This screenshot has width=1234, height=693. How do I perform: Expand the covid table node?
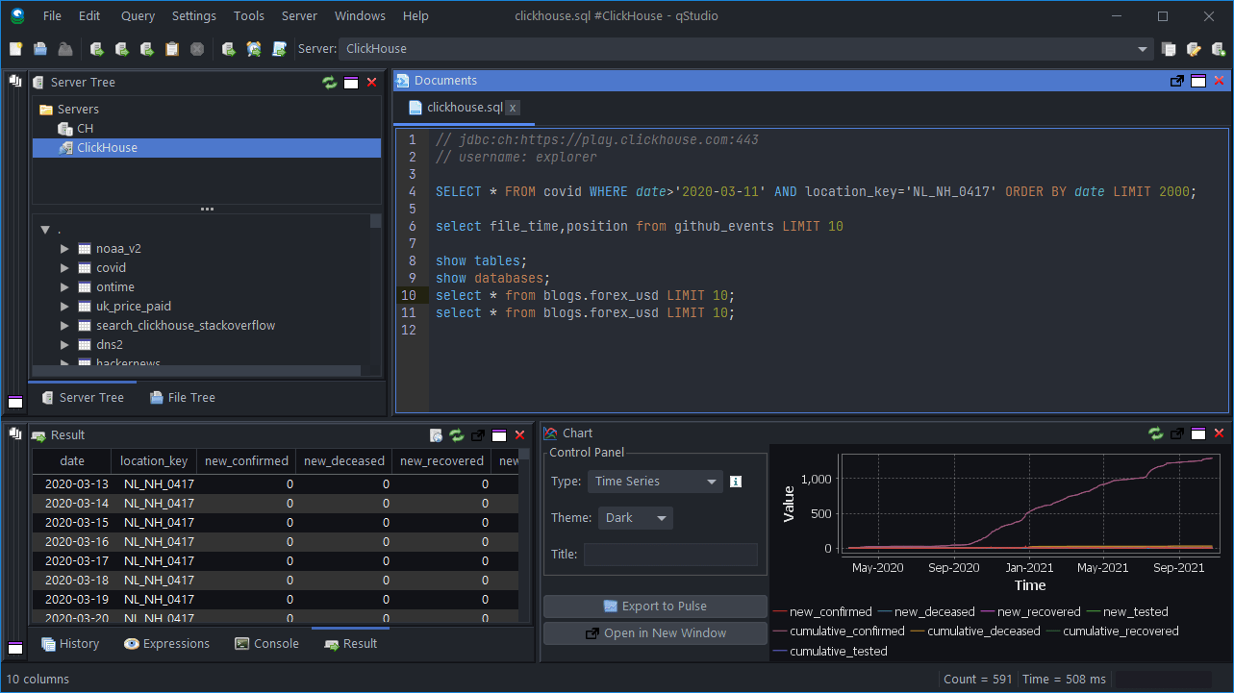pos(63,267)
